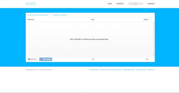This screenshot has width=179, height=93.
Task: Open the Contact Us footer link
Action: pos(151,70)
